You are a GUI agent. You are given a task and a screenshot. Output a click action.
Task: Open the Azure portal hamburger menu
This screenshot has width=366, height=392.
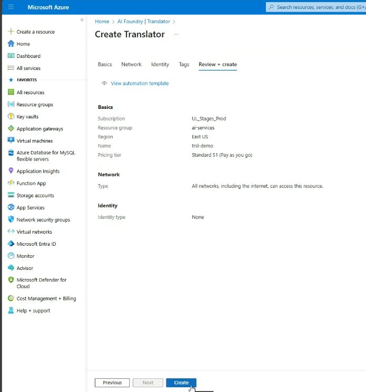tap(12, 7)
